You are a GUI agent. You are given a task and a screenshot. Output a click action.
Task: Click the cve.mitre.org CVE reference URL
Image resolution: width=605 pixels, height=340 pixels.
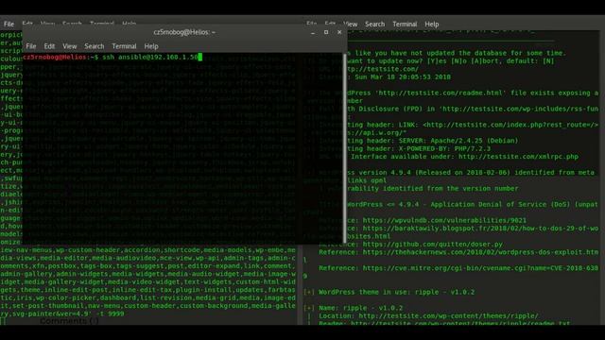click(x=480, y=268)
